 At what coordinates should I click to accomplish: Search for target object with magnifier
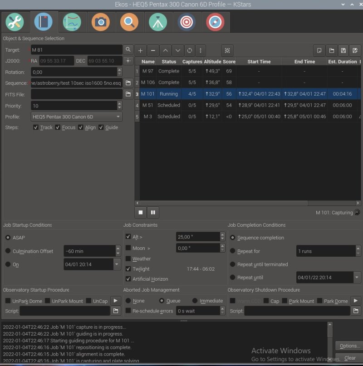pos(128,50)
